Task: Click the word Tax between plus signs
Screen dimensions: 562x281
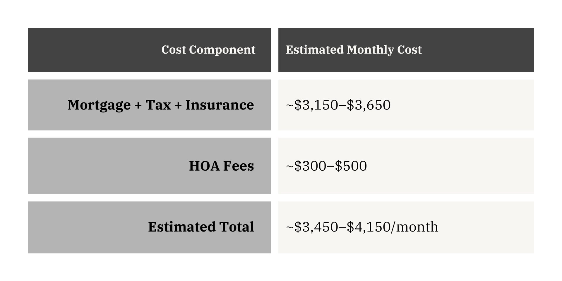Action: point(158,105)
